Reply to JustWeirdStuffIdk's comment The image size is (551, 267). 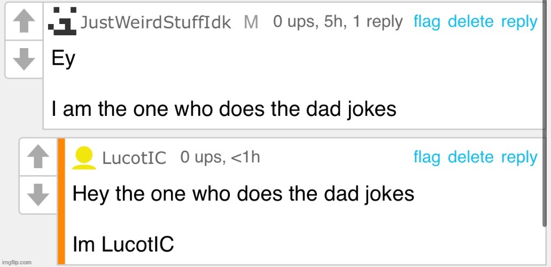pyautogui.click(x=519, y=23)
